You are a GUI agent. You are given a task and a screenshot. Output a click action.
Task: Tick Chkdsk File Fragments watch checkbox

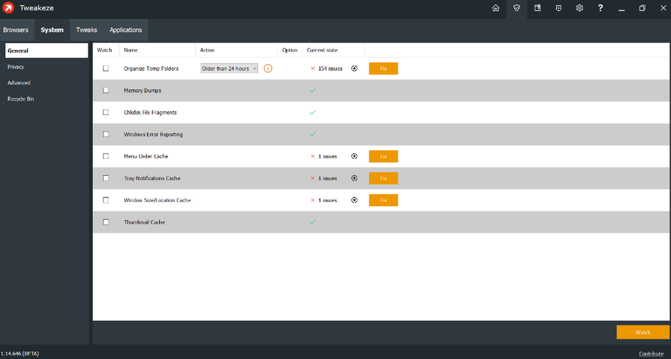pyautogui.click(x=105, y=112)
